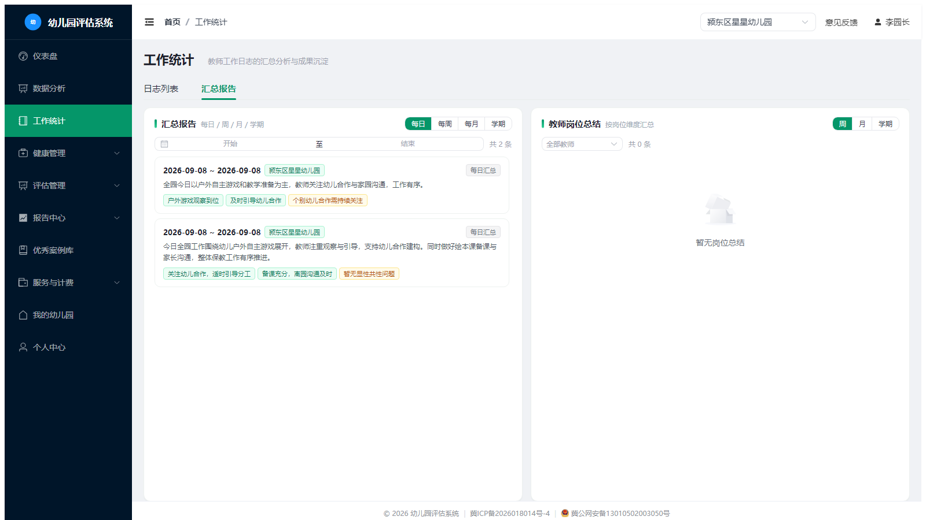The height and width of the screenshot is (520, 926).
Task: Select 每日 report period
Action: pyautogui.click(x=418, y=124)
